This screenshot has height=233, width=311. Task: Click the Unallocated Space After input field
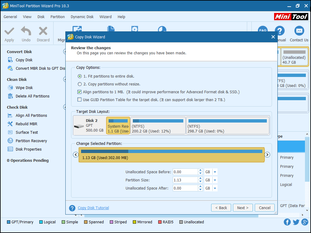[x=185, y=188]
